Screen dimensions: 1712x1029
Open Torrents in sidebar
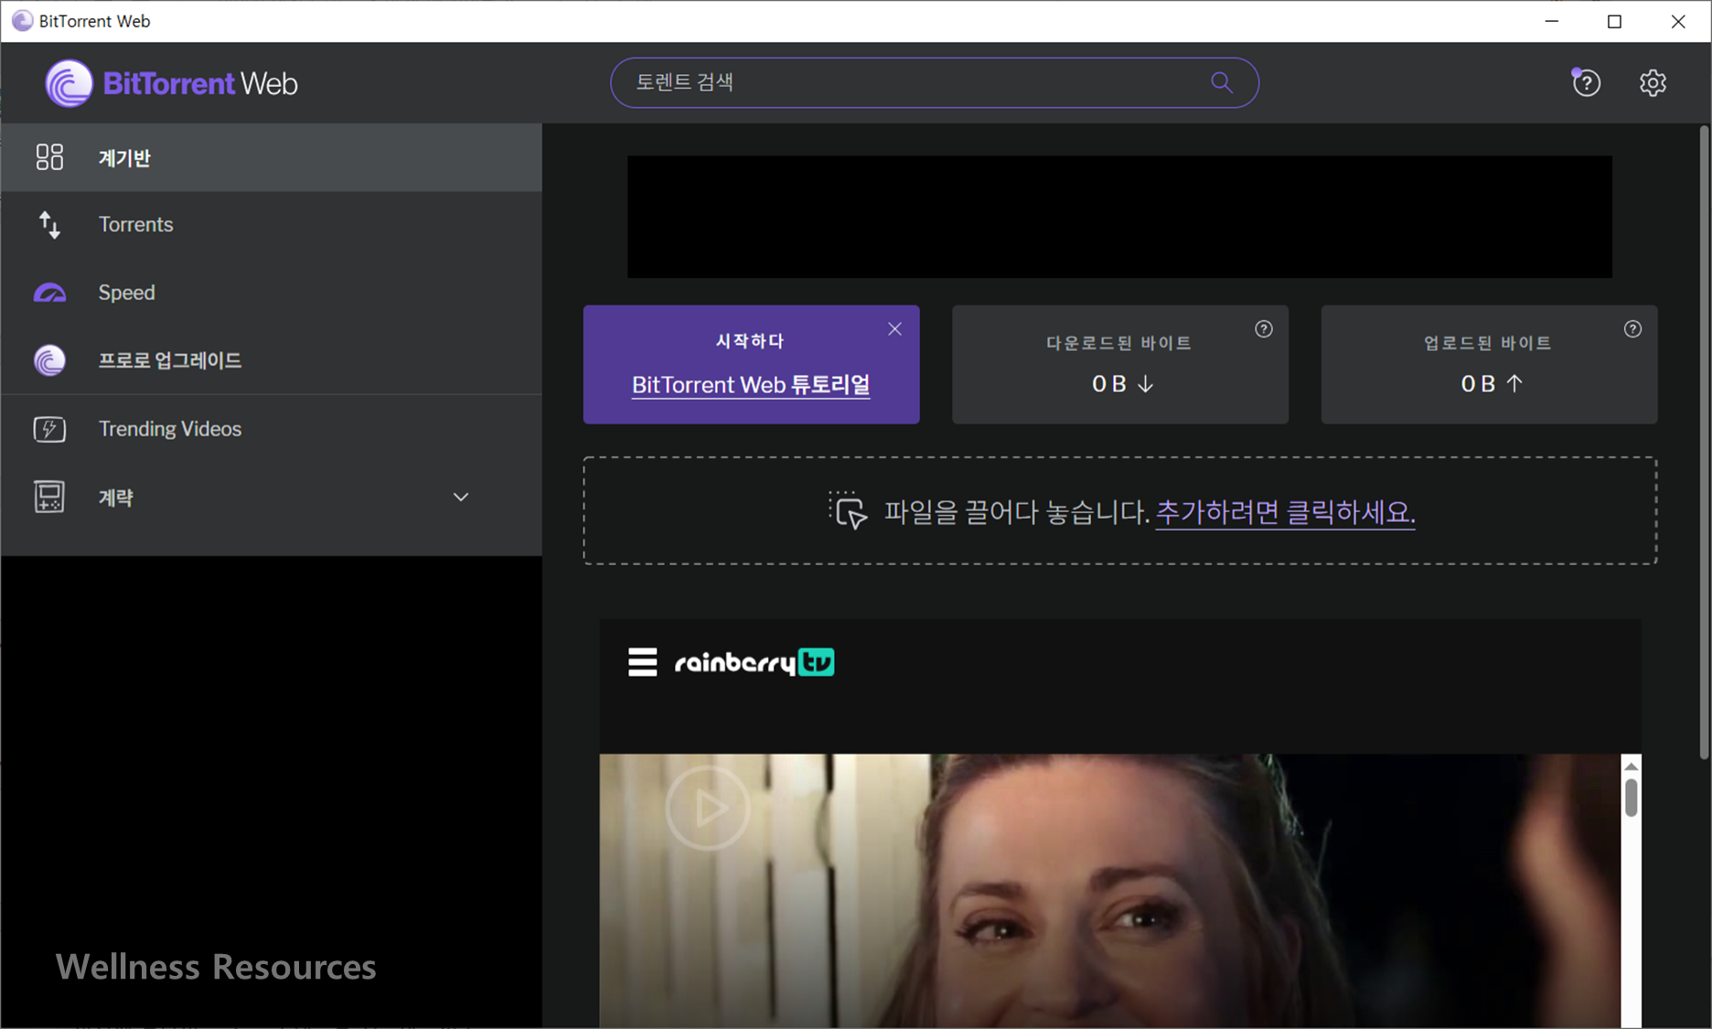[272, 224]
